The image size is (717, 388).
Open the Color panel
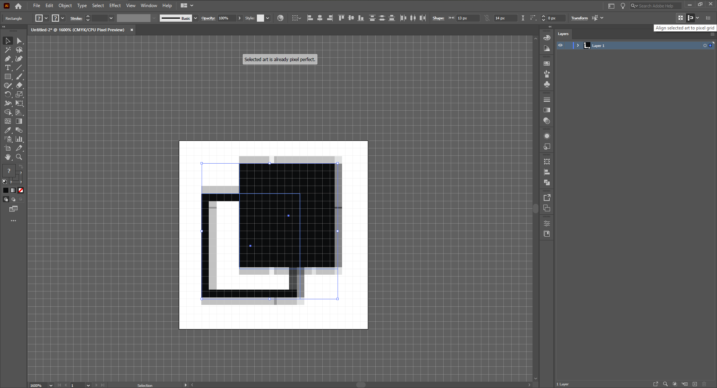click(547, 37)
